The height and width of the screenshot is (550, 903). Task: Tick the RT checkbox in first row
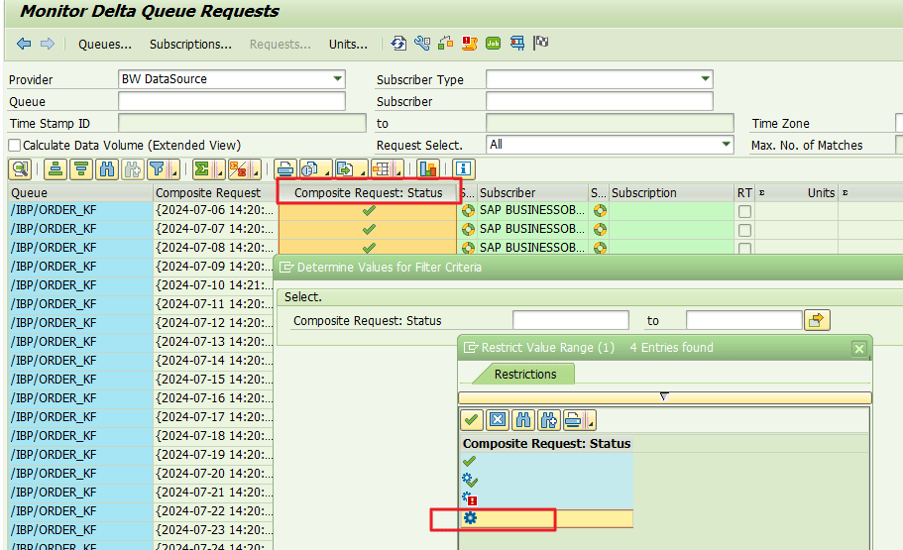(x=744, y=211)
